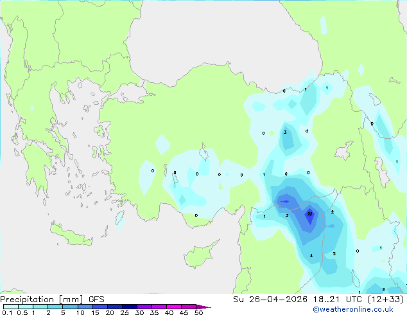Pick the 40–45 mm magenta legend swatch
The height and width of the screenshot is (315, 407).
(x=174, y=307)
